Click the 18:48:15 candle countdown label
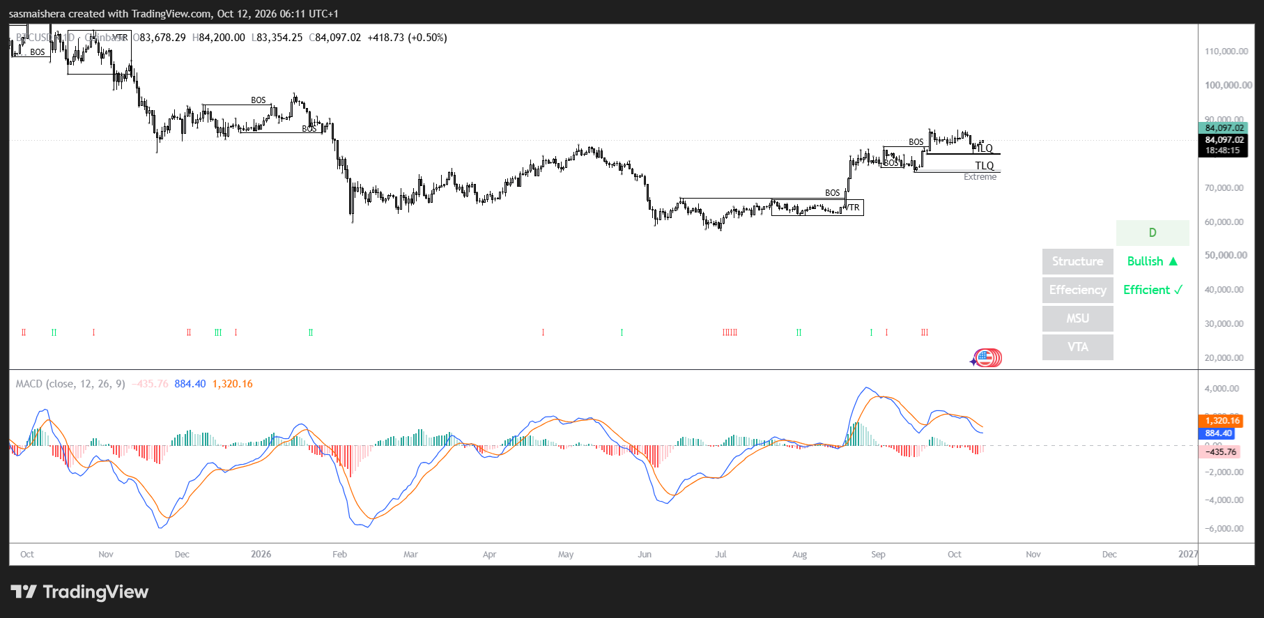The image size is (1264, 618). 1223,150
